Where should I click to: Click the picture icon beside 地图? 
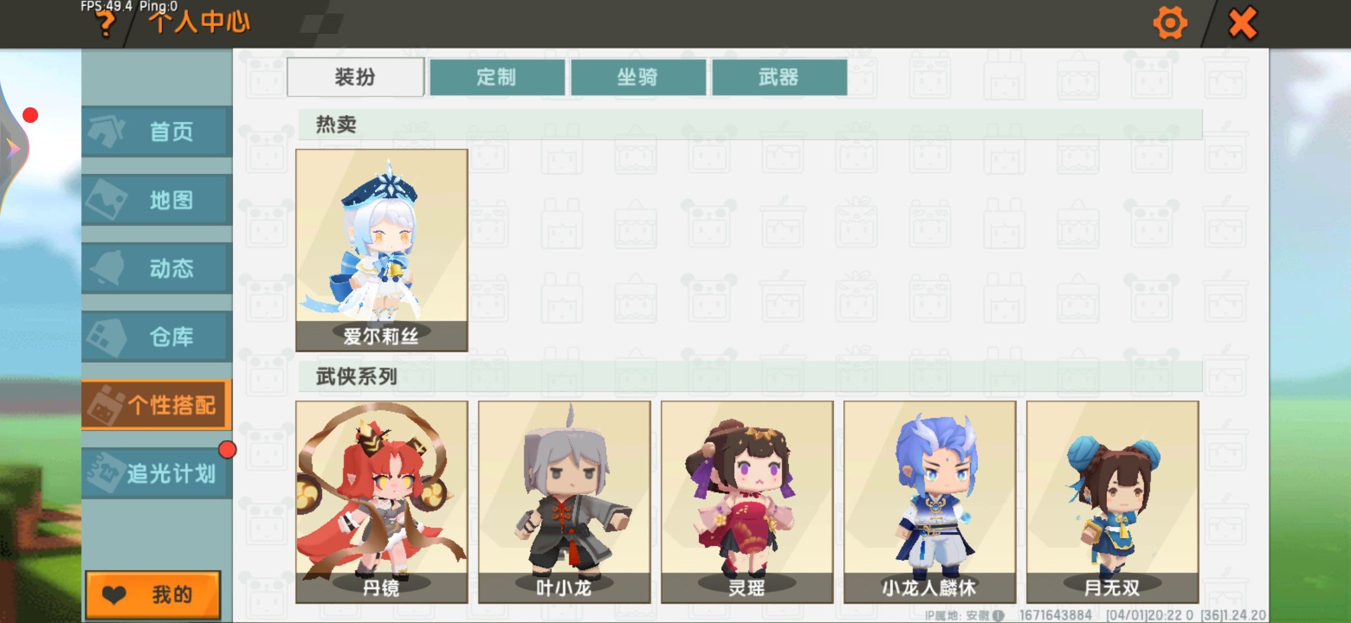click(106, 199)
